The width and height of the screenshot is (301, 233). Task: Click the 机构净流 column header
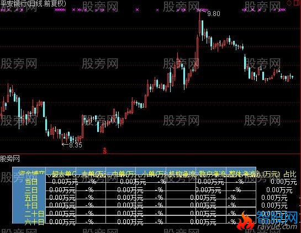pos(182,174)
